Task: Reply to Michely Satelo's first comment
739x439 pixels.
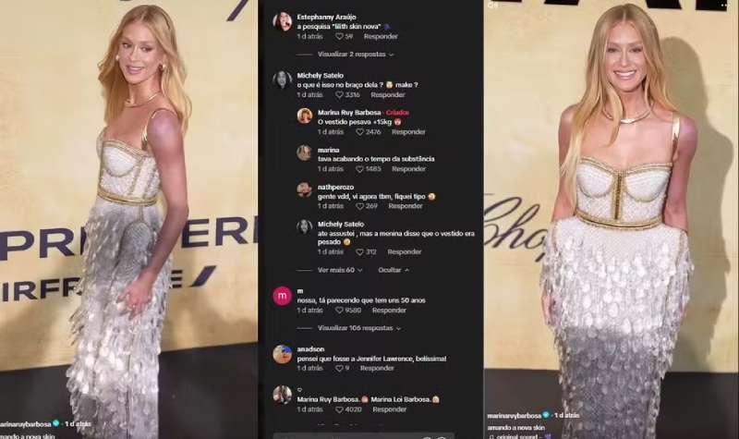Action: (x=387, y=95)
